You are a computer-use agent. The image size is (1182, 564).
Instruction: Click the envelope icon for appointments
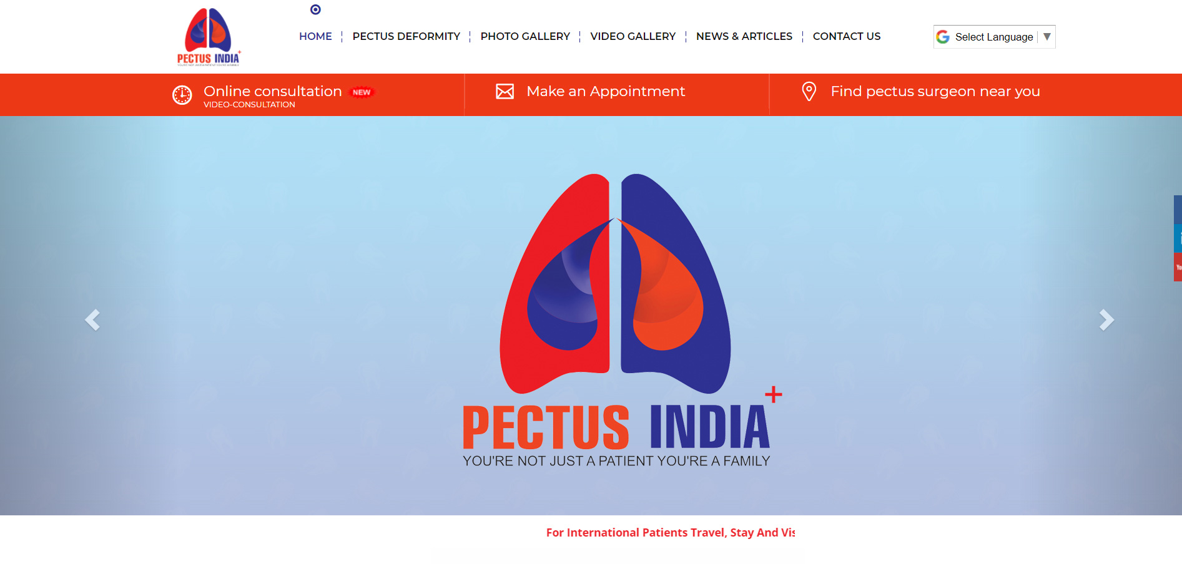coord(505,92)
